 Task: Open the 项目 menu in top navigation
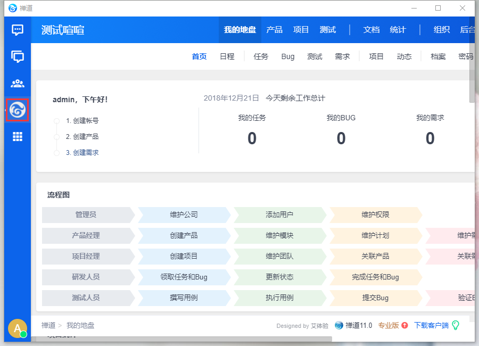tap(301, 30)
